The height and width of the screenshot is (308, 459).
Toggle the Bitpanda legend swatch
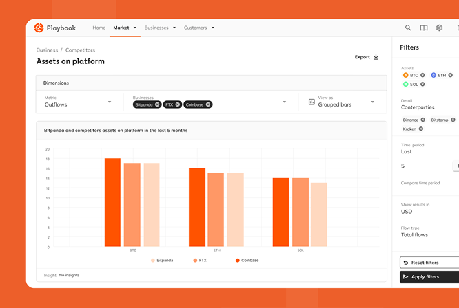[153, 260]
